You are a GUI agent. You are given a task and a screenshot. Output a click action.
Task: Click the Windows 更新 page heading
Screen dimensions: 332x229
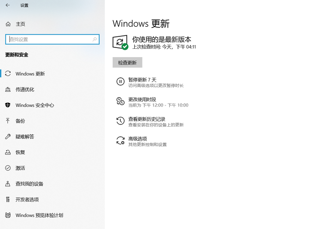[141, 23]
